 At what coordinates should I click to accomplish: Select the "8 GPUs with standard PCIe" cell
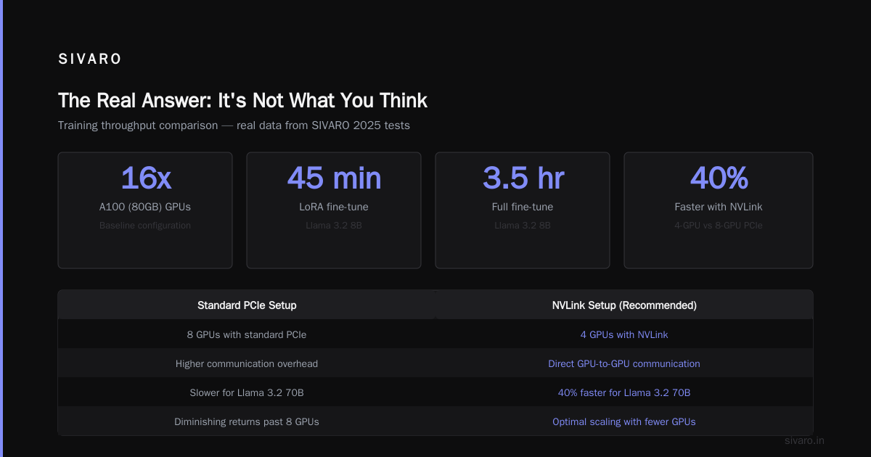[x=247, y=334]
